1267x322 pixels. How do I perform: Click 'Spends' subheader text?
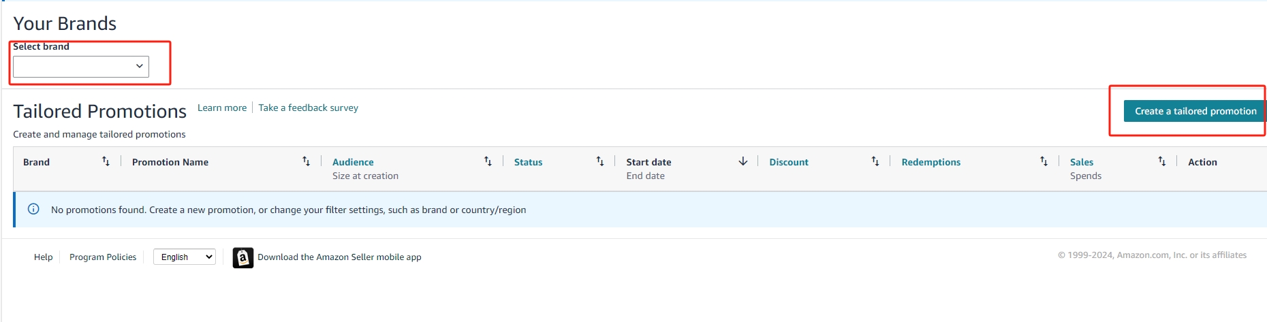click(1086, 176)
